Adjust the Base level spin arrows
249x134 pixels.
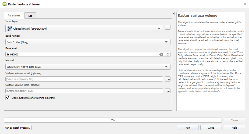168,54
